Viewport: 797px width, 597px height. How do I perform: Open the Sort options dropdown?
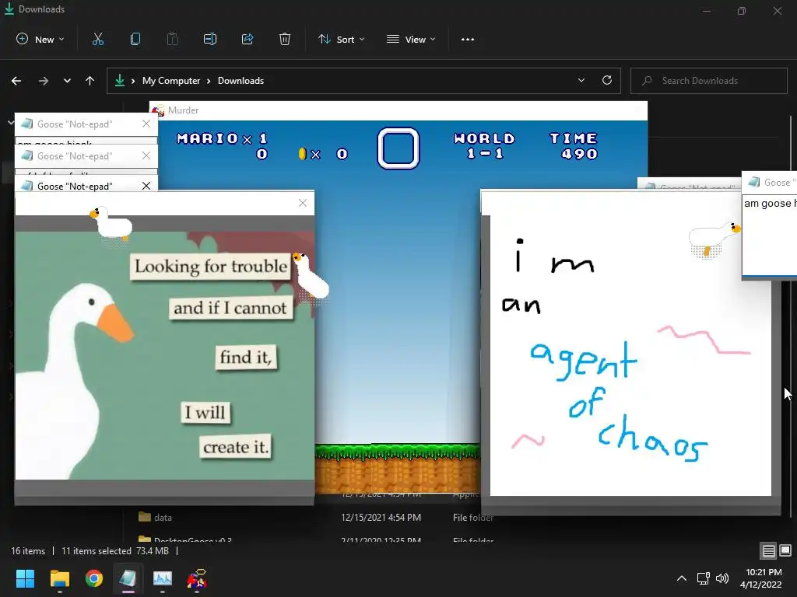click(341, 39)
